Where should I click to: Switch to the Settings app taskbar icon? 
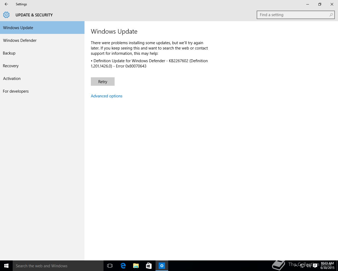coord(162,266)
